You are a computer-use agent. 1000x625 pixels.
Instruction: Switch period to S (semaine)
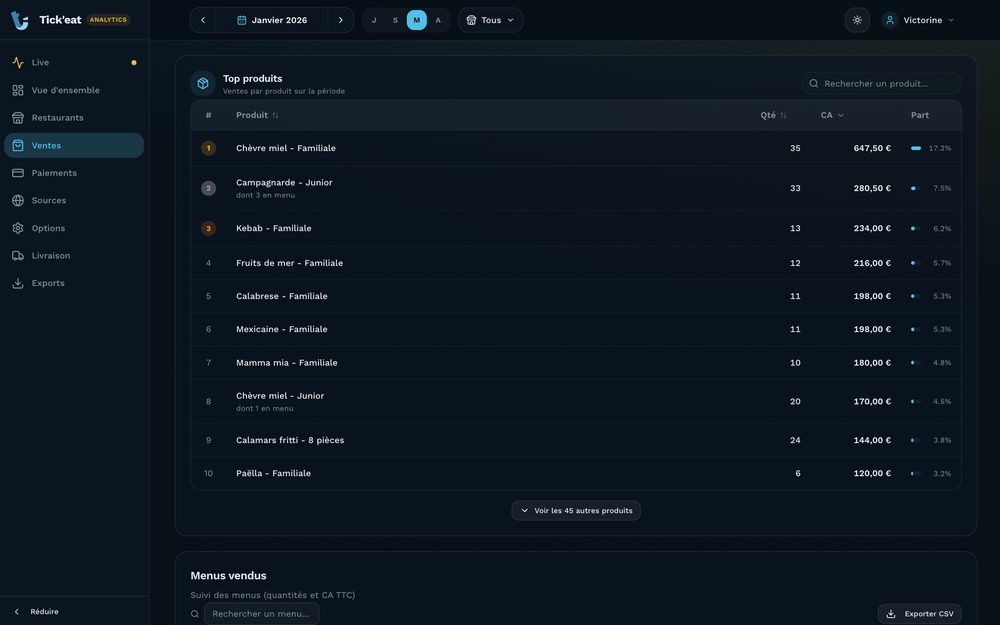395,20
